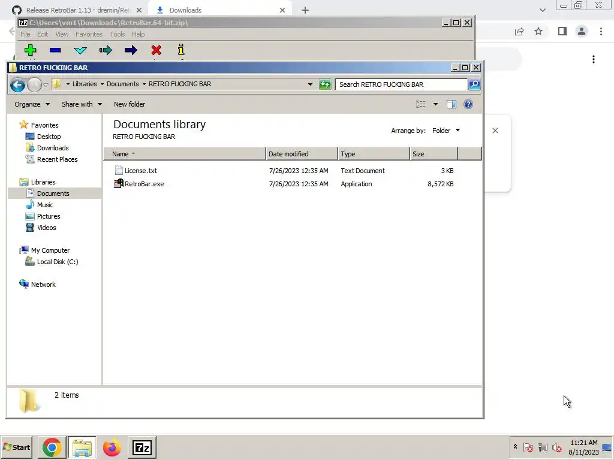Select Network in the navigation pane
614x460 pixels.
[x=43, y=285]
